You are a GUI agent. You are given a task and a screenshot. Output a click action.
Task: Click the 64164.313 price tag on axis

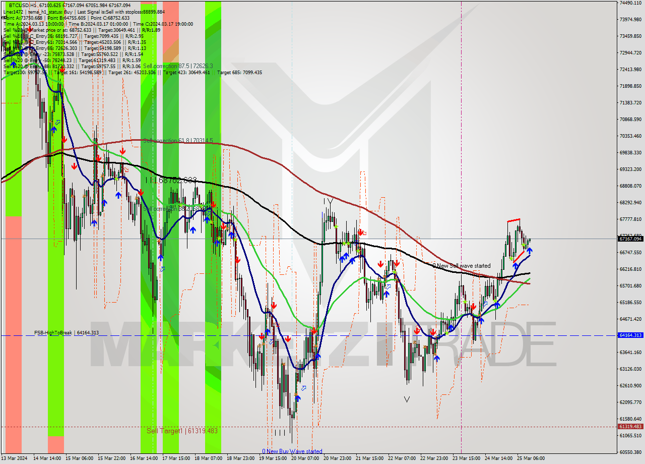pos(630,335)
